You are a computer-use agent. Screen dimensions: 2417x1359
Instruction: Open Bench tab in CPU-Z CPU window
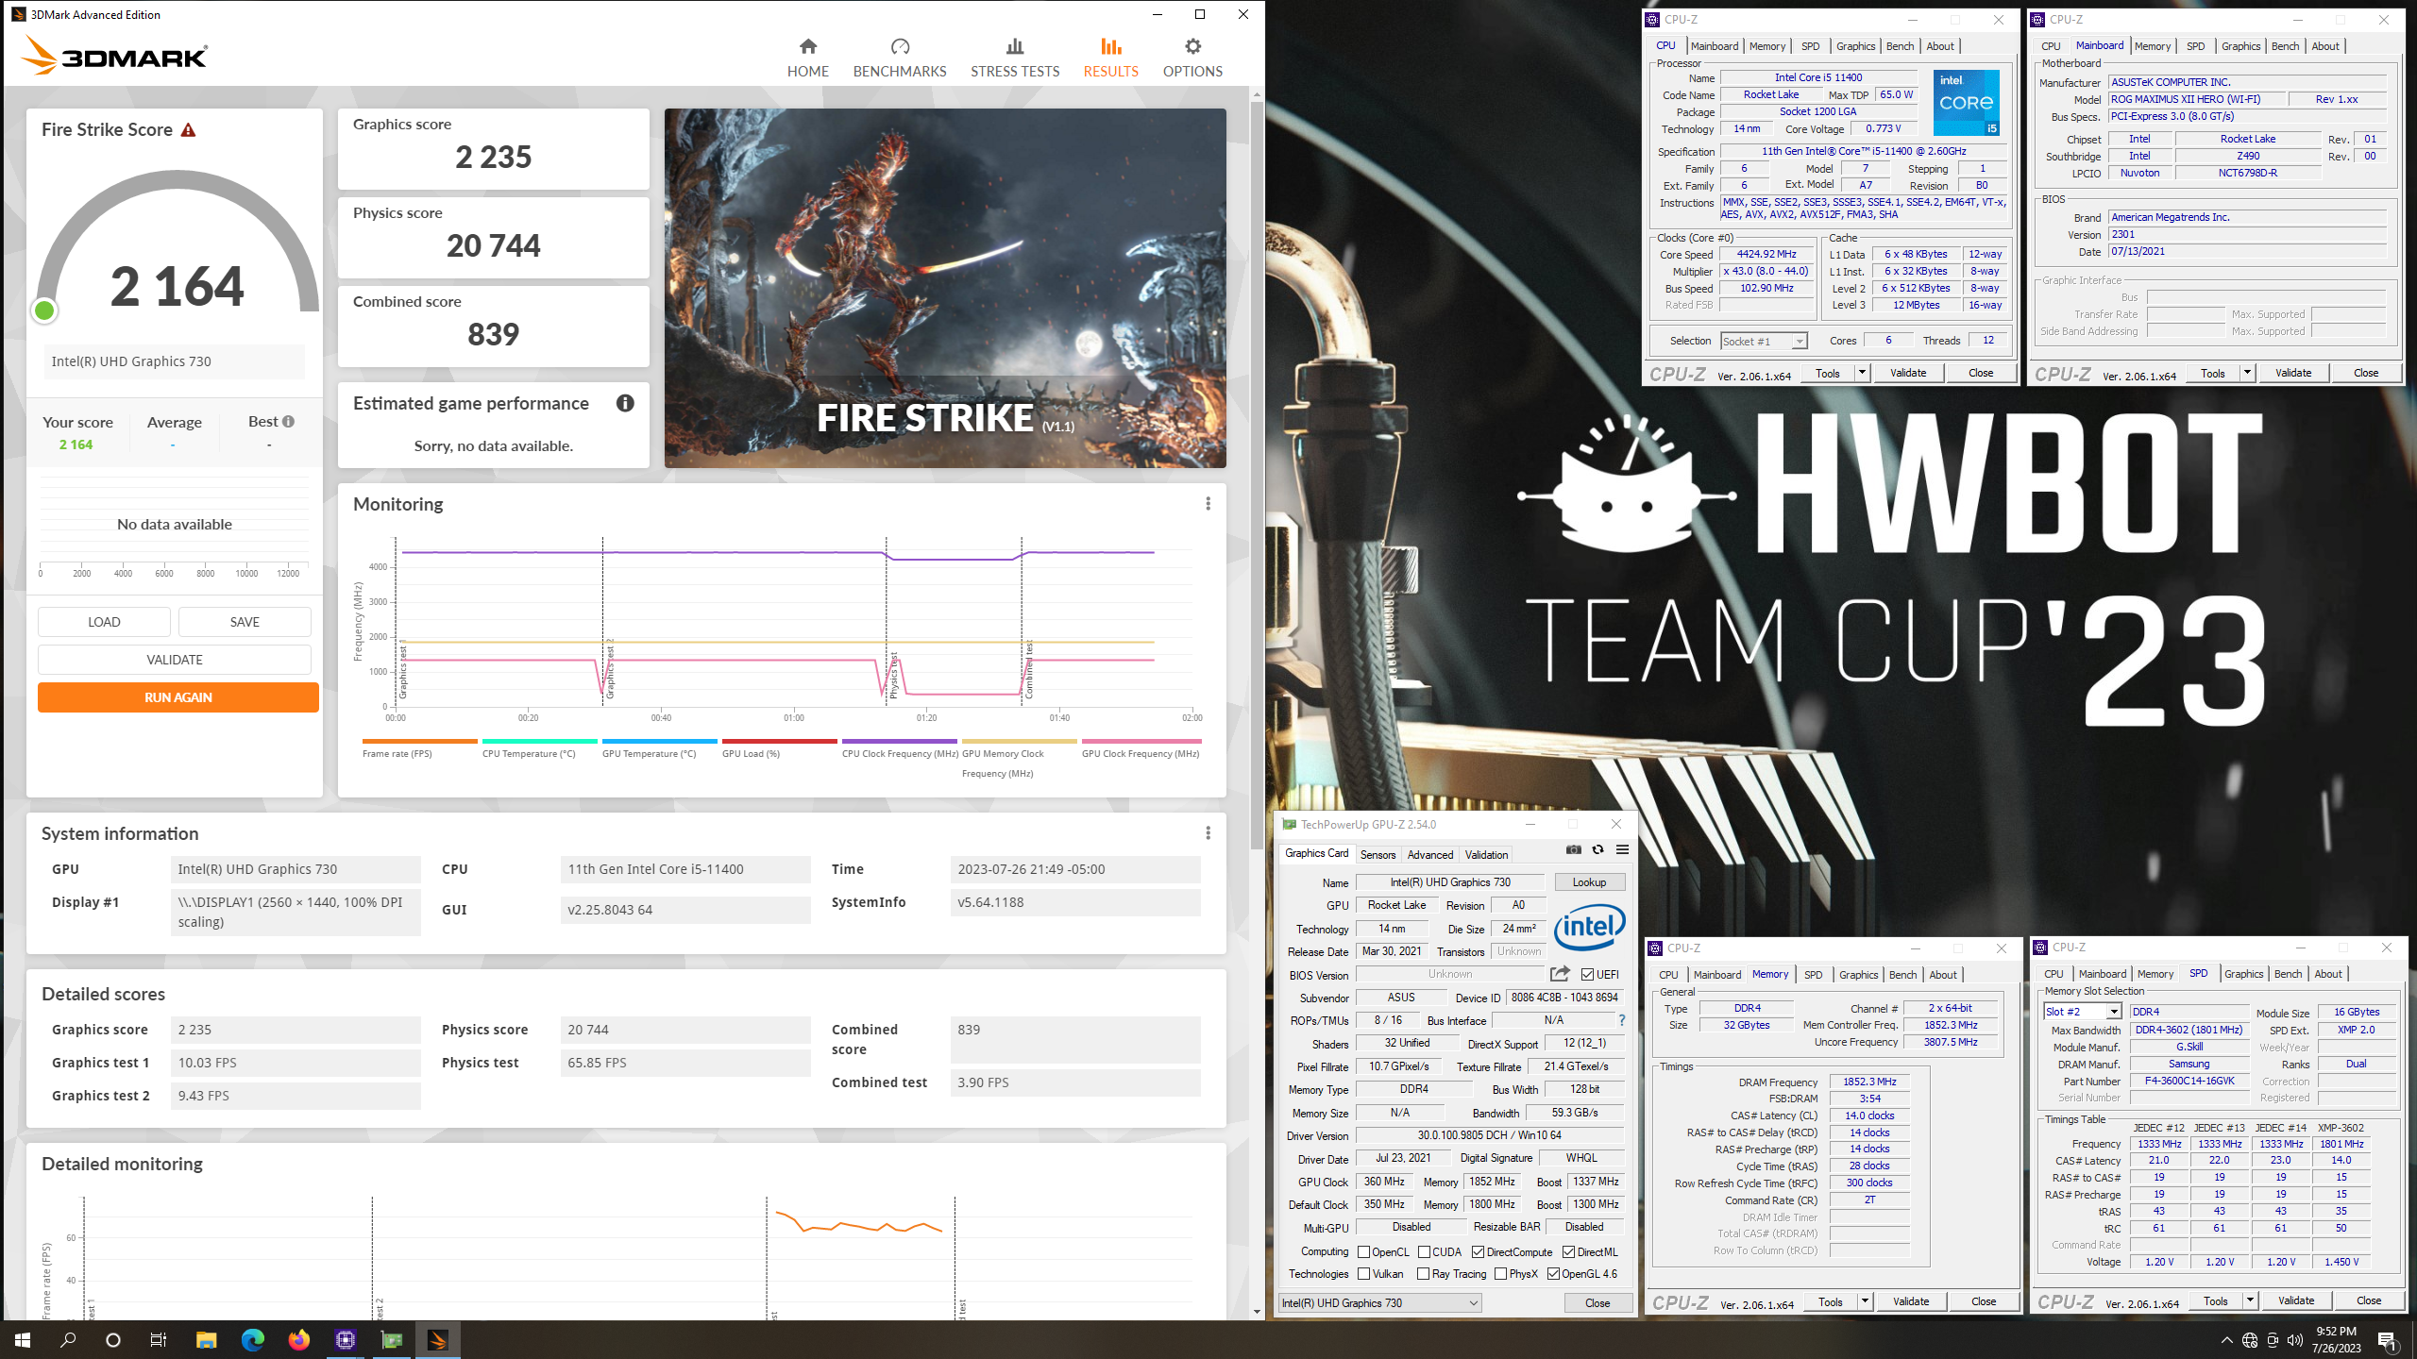1900,46
